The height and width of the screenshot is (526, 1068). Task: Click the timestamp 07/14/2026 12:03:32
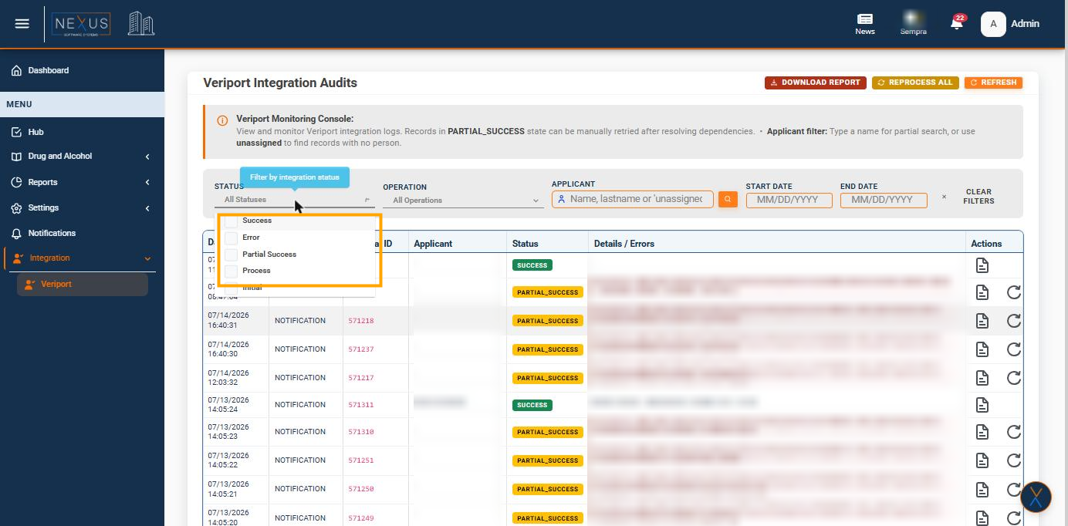click(228, 377)
